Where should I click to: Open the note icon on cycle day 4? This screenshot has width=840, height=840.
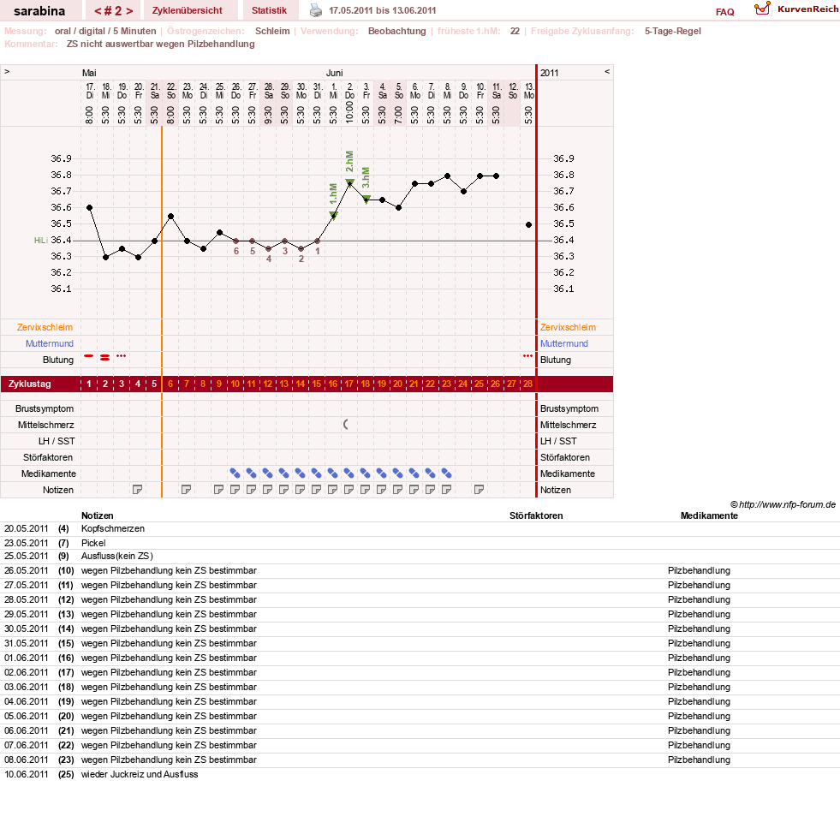pyautogui.click(x=138, y=490)
